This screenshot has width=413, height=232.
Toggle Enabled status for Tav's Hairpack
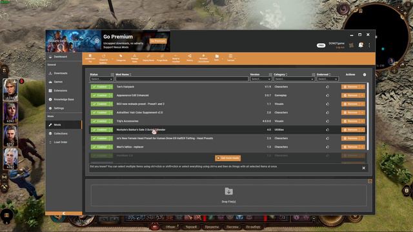click(99, 87)
